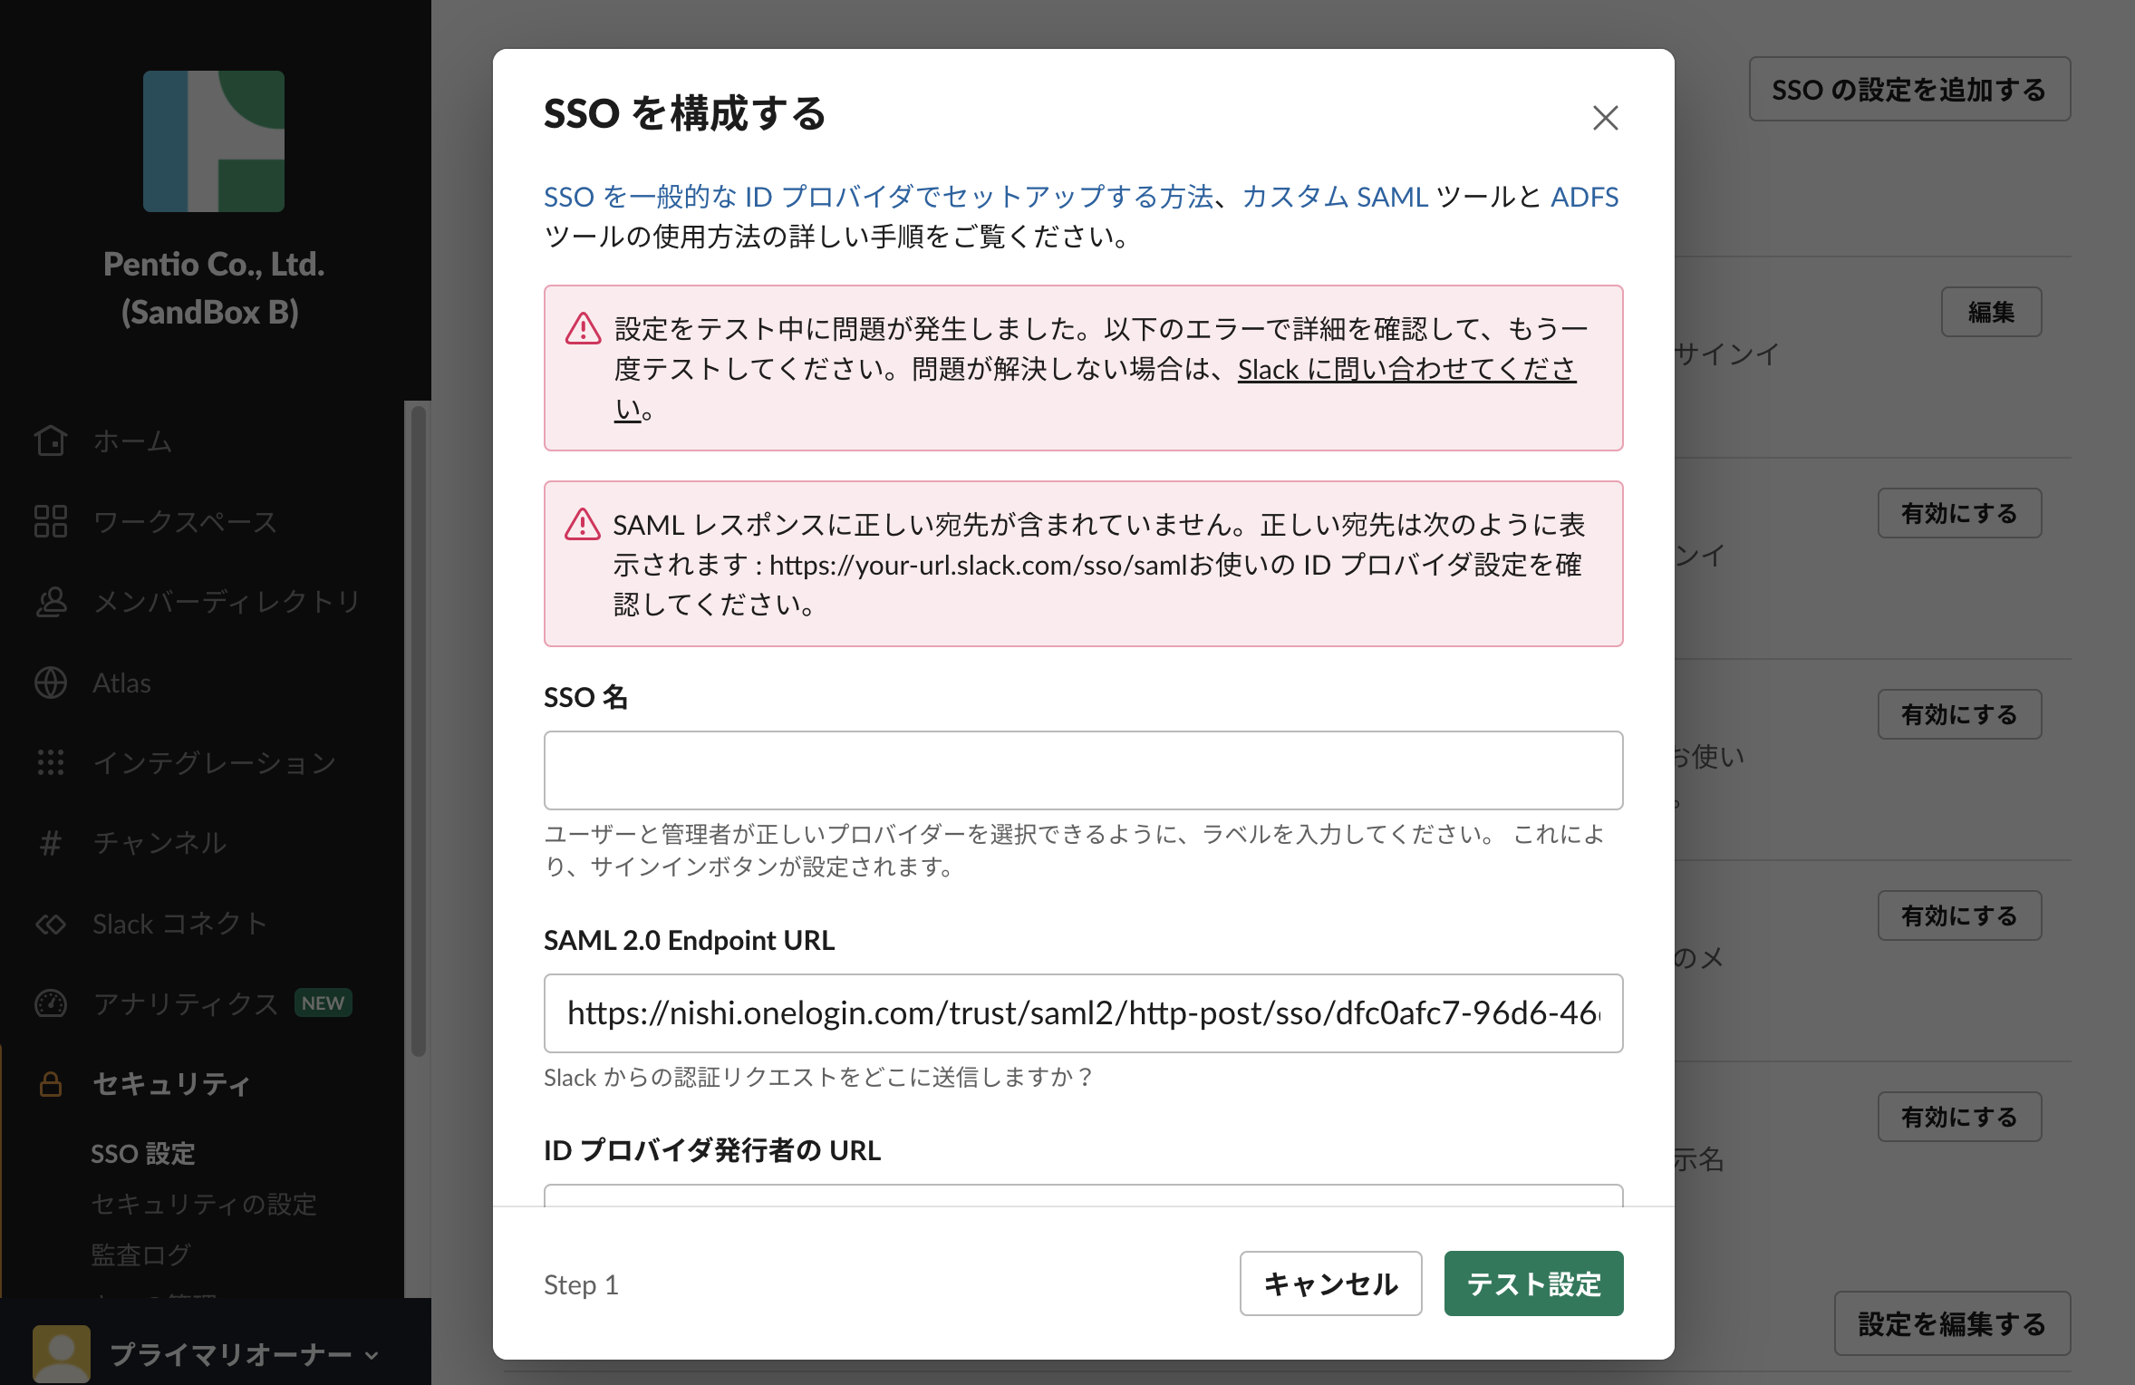Click the Slack Connect diamond icon
This screenshot has width=2135, height=1385.
(51, 924)
